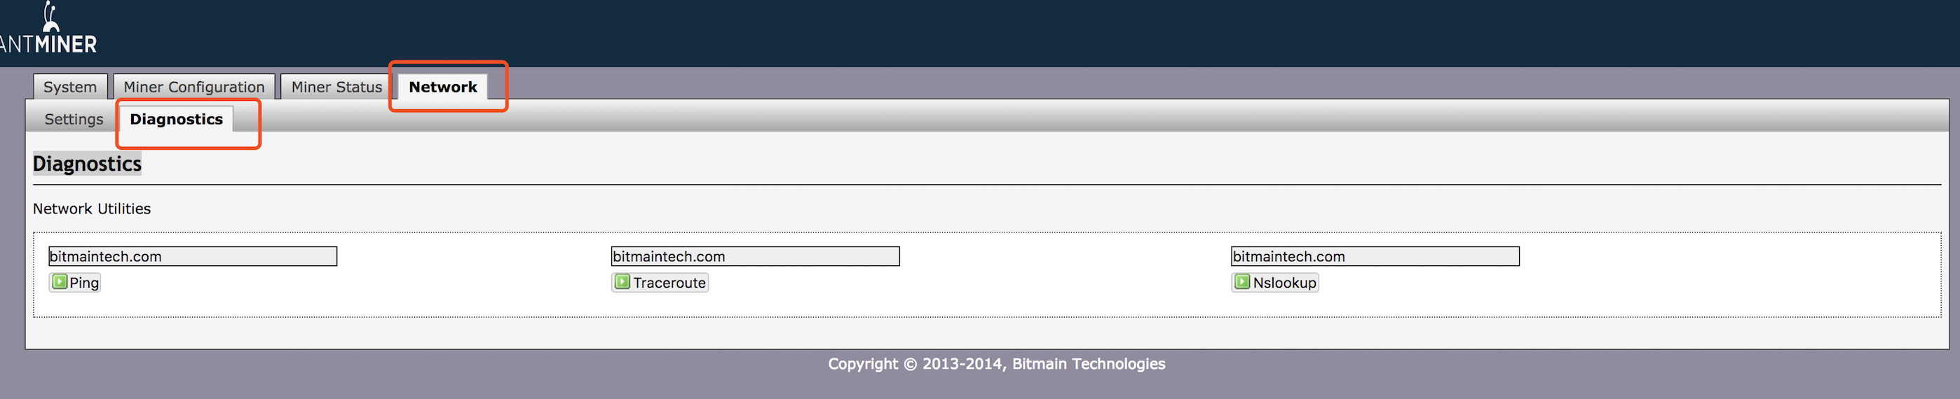The height and width of the screenshot is (399, 1960).
Task: Click the green arrow icon beside Traceroute
Action: pos(622,282)
